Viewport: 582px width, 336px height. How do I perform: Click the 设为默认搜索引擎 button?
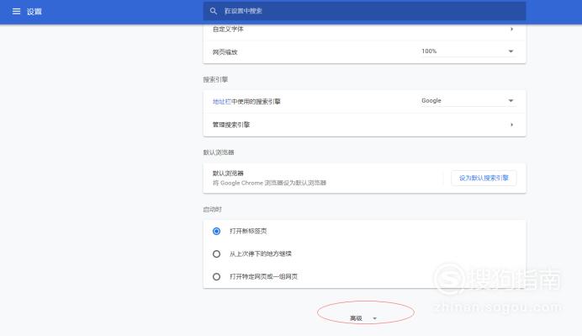pos(484,178)
